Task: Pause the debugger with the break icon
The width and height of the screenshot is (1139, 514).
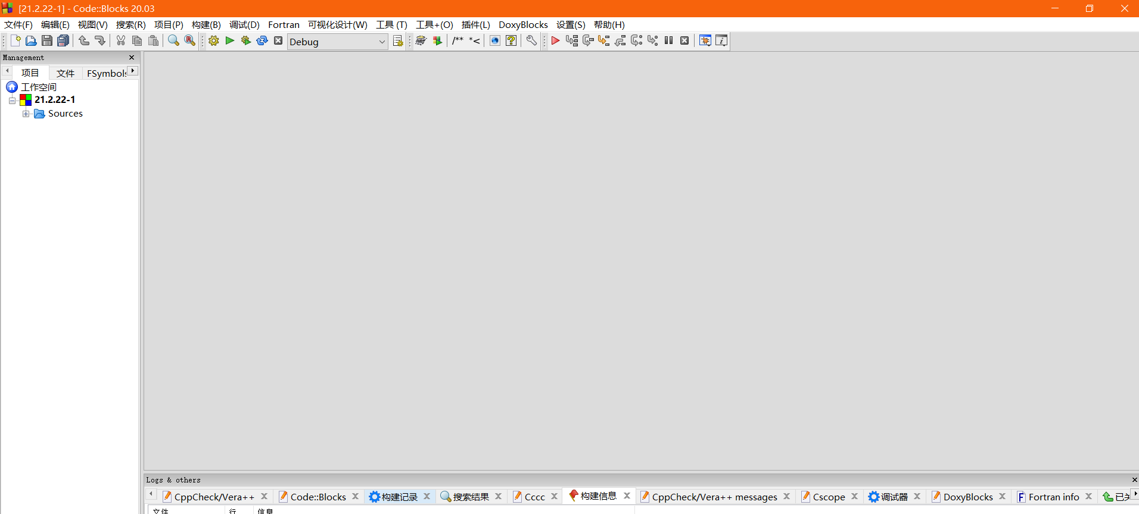Action: click(668, 40)
